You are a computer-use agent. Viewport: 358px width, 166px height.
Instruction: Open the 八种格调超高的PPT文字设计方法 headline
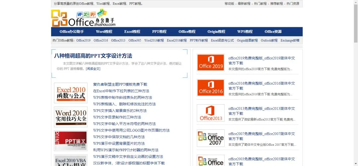tap(93, 56)
